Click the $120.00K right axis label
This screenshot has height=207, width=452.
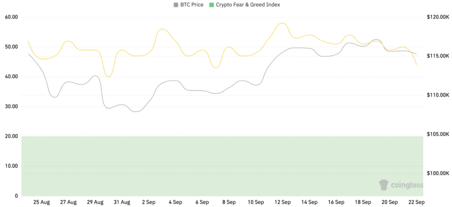(x=438, y=17)
